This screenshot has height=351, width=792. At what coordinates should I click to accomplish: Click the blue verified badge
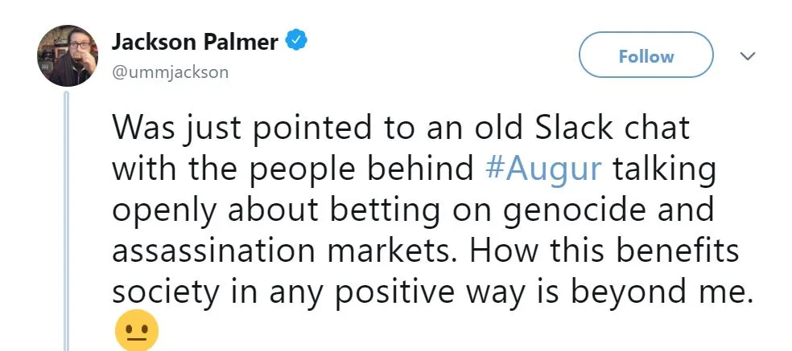coord(297,40)
